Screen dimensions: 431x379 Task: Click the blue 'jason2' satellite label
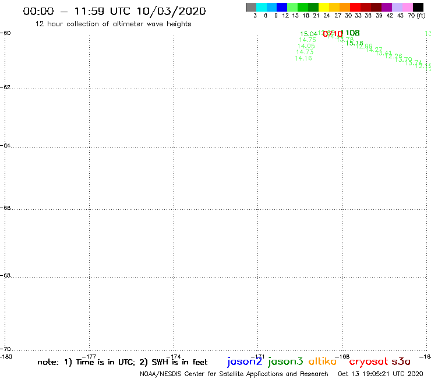pyautogui.click(x=245, y=362)
